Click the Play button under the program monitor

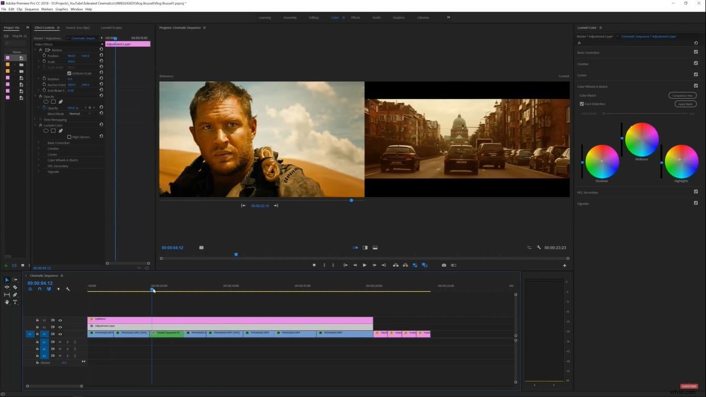click(x=364, y=265)
